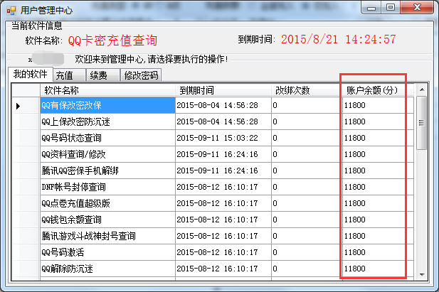Click the balance 11800 for QQ号码激活
The width and height of the screenshot is (439, 292).
coord(378,252)
